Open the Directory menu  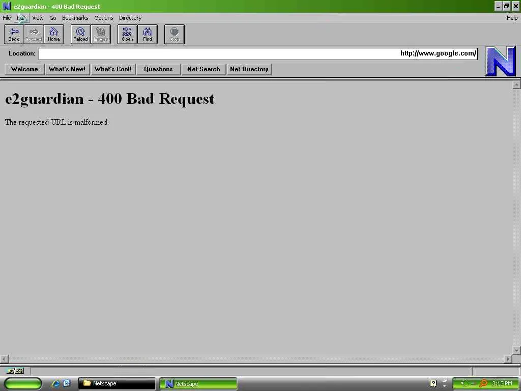coord(130,18)
